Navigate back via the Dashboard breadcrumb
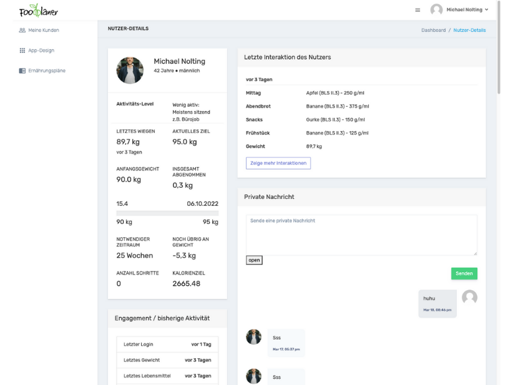Image resolution: width=513 pixels, height=385 pixels. [433, 29]
